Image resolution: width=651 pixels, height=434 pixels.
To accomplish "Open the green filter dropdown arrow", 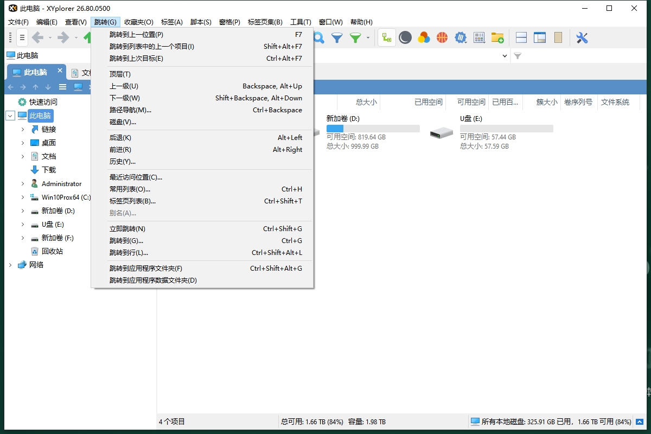I will click(x=368, y=37).
